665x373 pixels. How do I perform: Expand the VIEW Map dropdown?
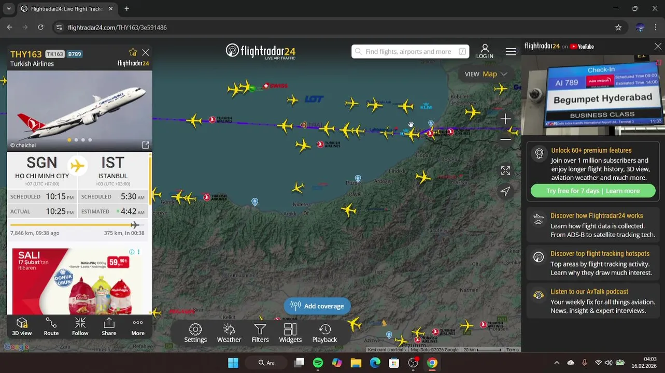click(486, 74)
